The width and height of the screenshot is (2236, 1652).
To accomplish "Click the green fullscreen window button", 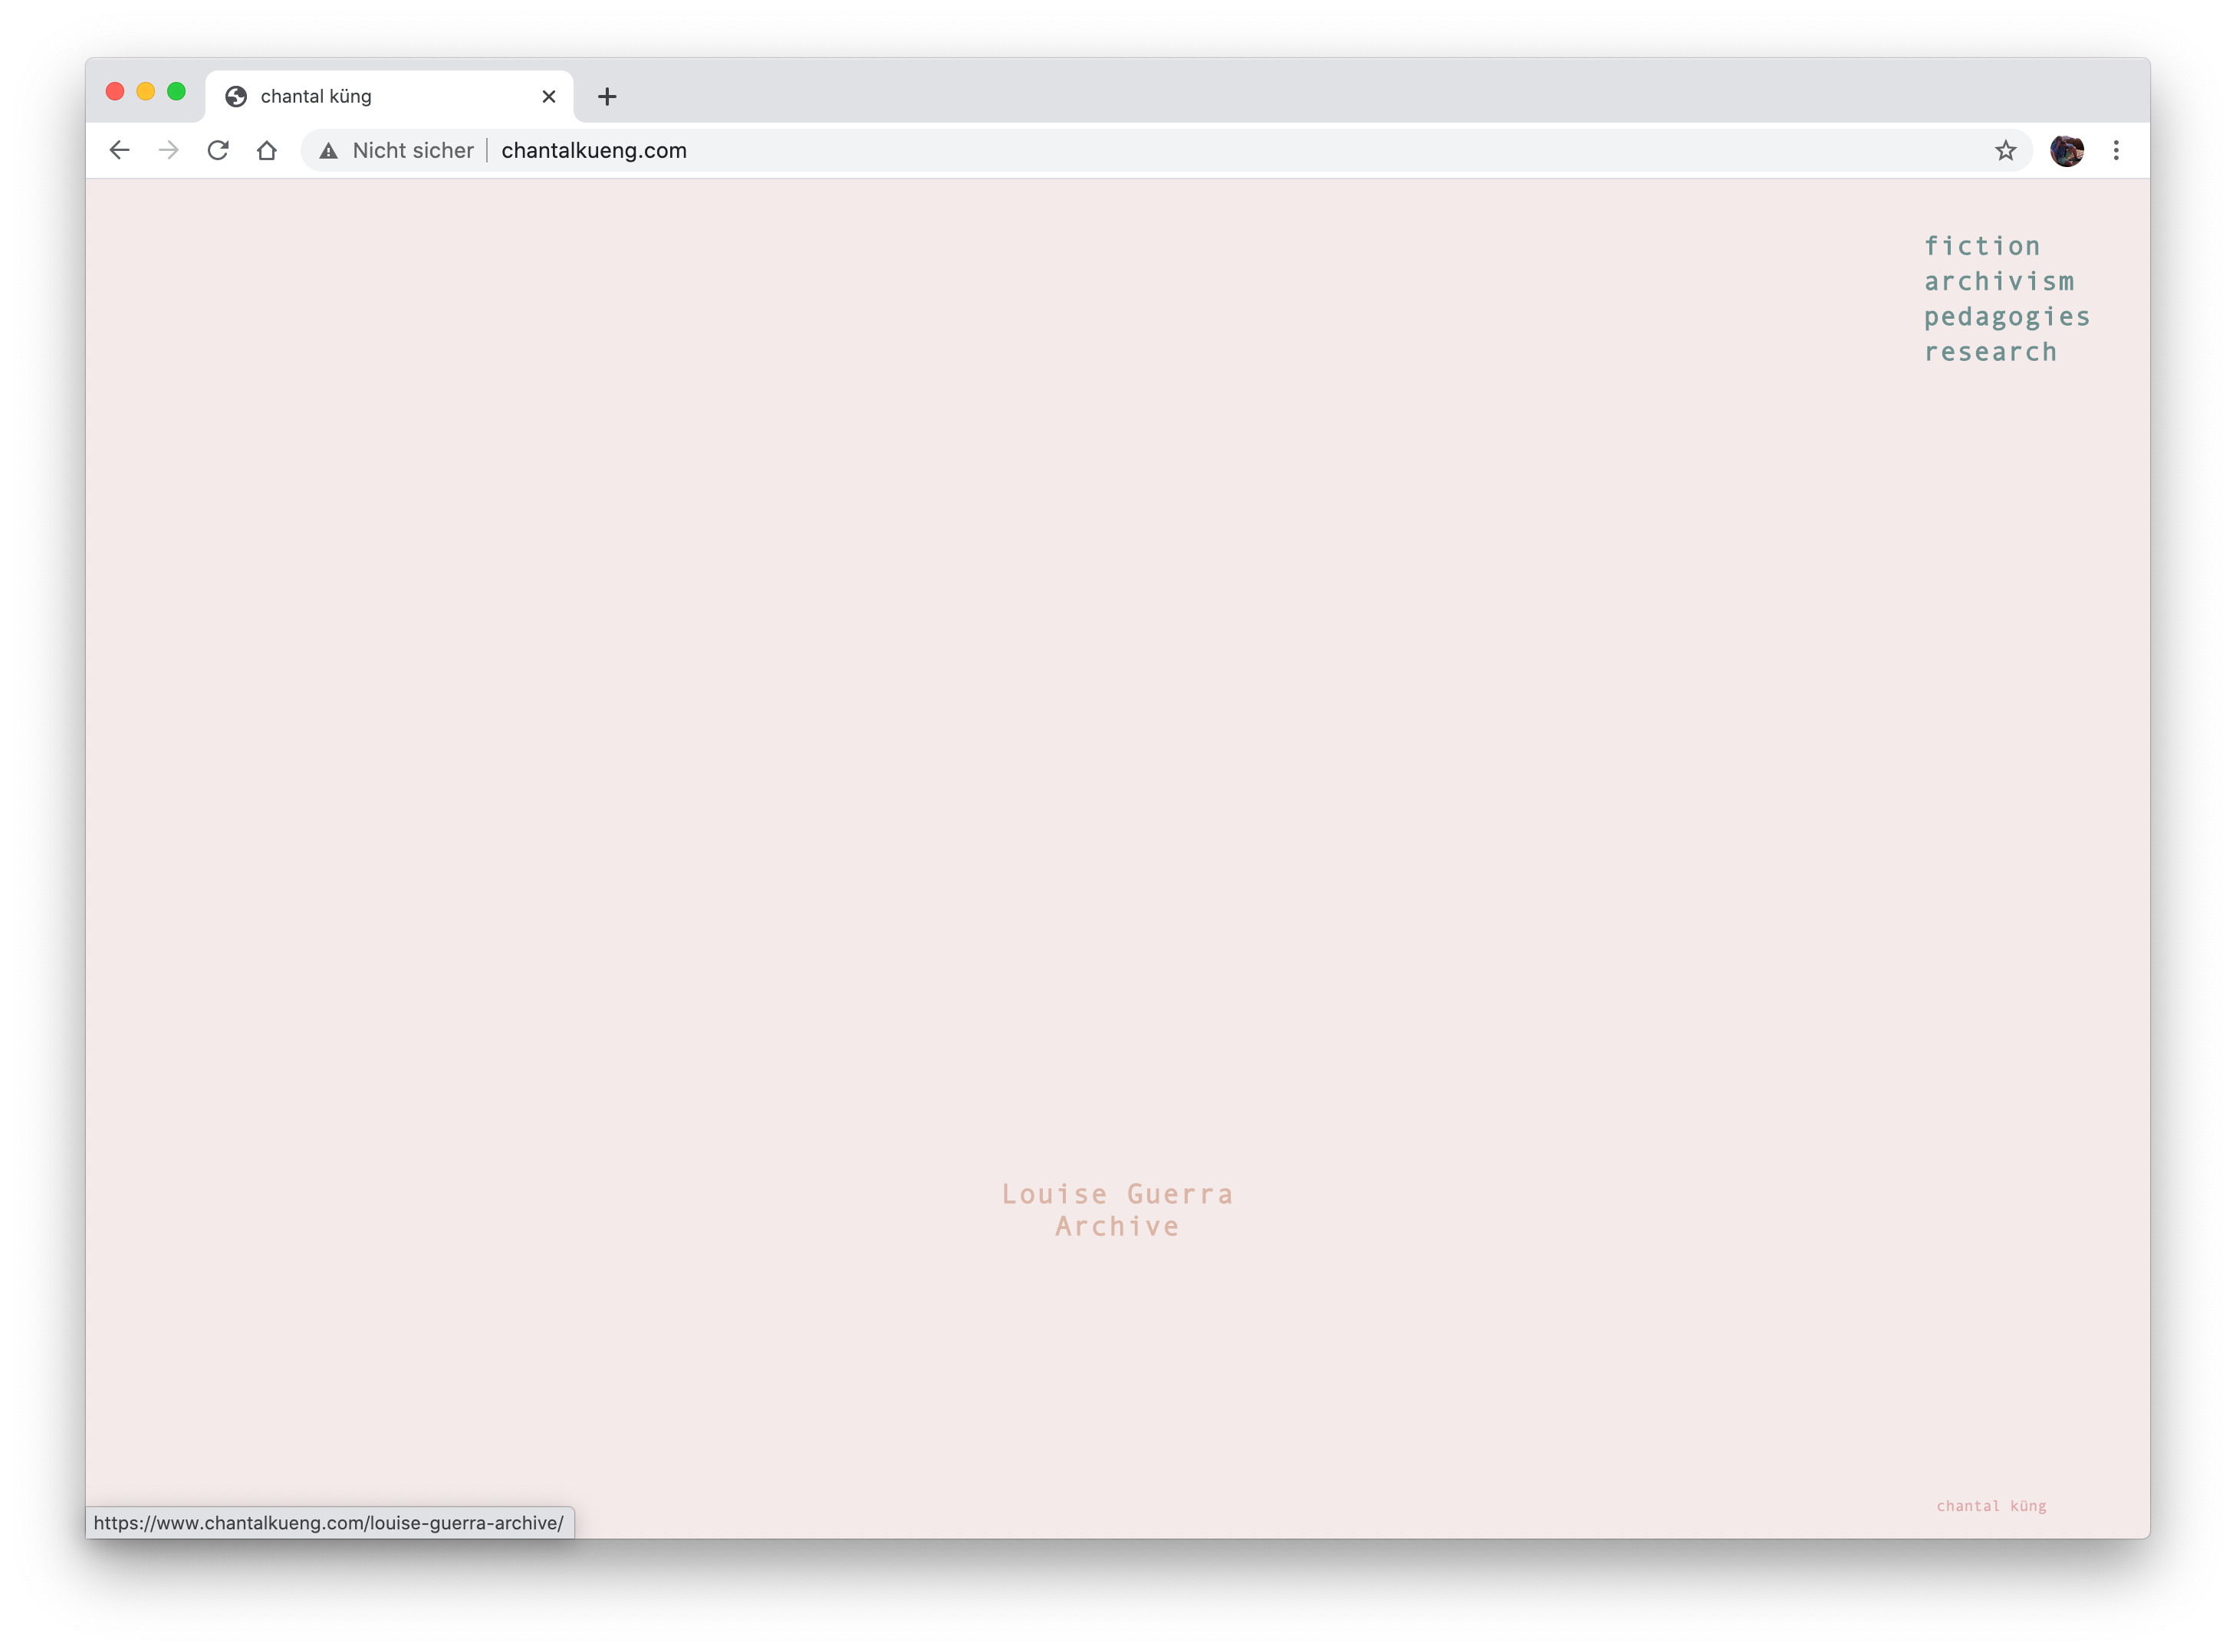I will [x=176, y=92].
